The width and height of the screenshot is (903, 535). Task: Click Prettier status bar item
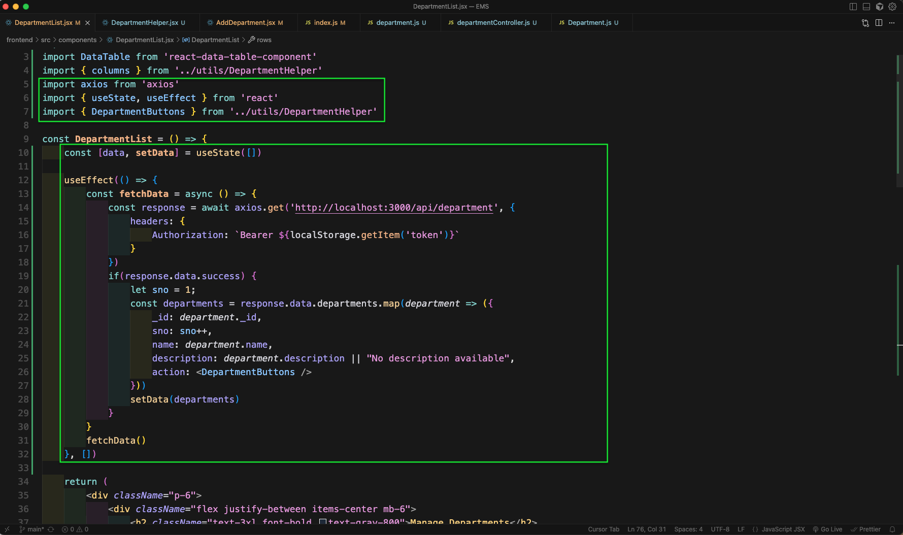865,529
